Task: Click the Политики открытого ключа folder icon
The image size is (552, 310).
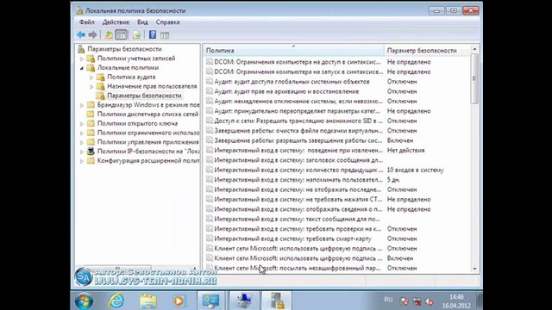Action: 91,123
